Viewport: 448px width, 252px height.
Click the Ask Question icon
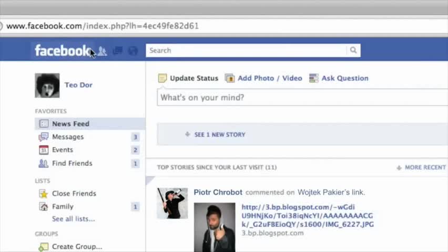[314, 78]
